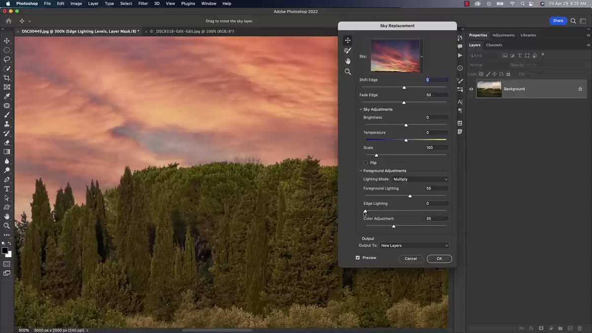This screenshot has height=333, width=592.
Task: Toggle lock transparent pixels
Action: coord(481,74)
